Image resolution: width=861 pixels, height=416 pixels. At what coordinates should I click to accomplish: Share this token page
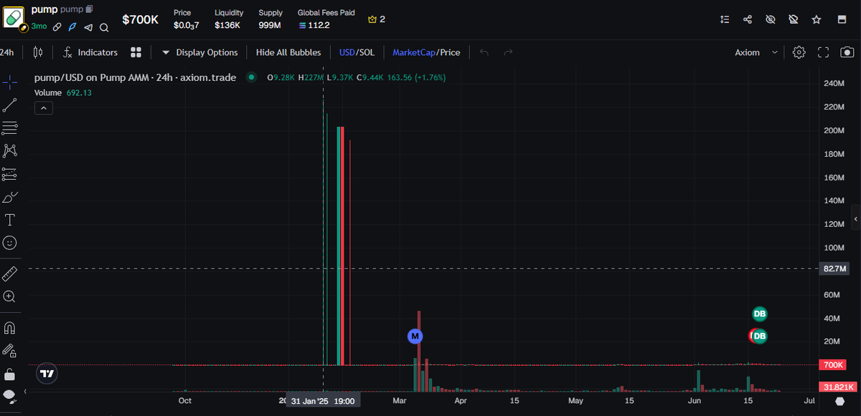click(x=748, y=19)
